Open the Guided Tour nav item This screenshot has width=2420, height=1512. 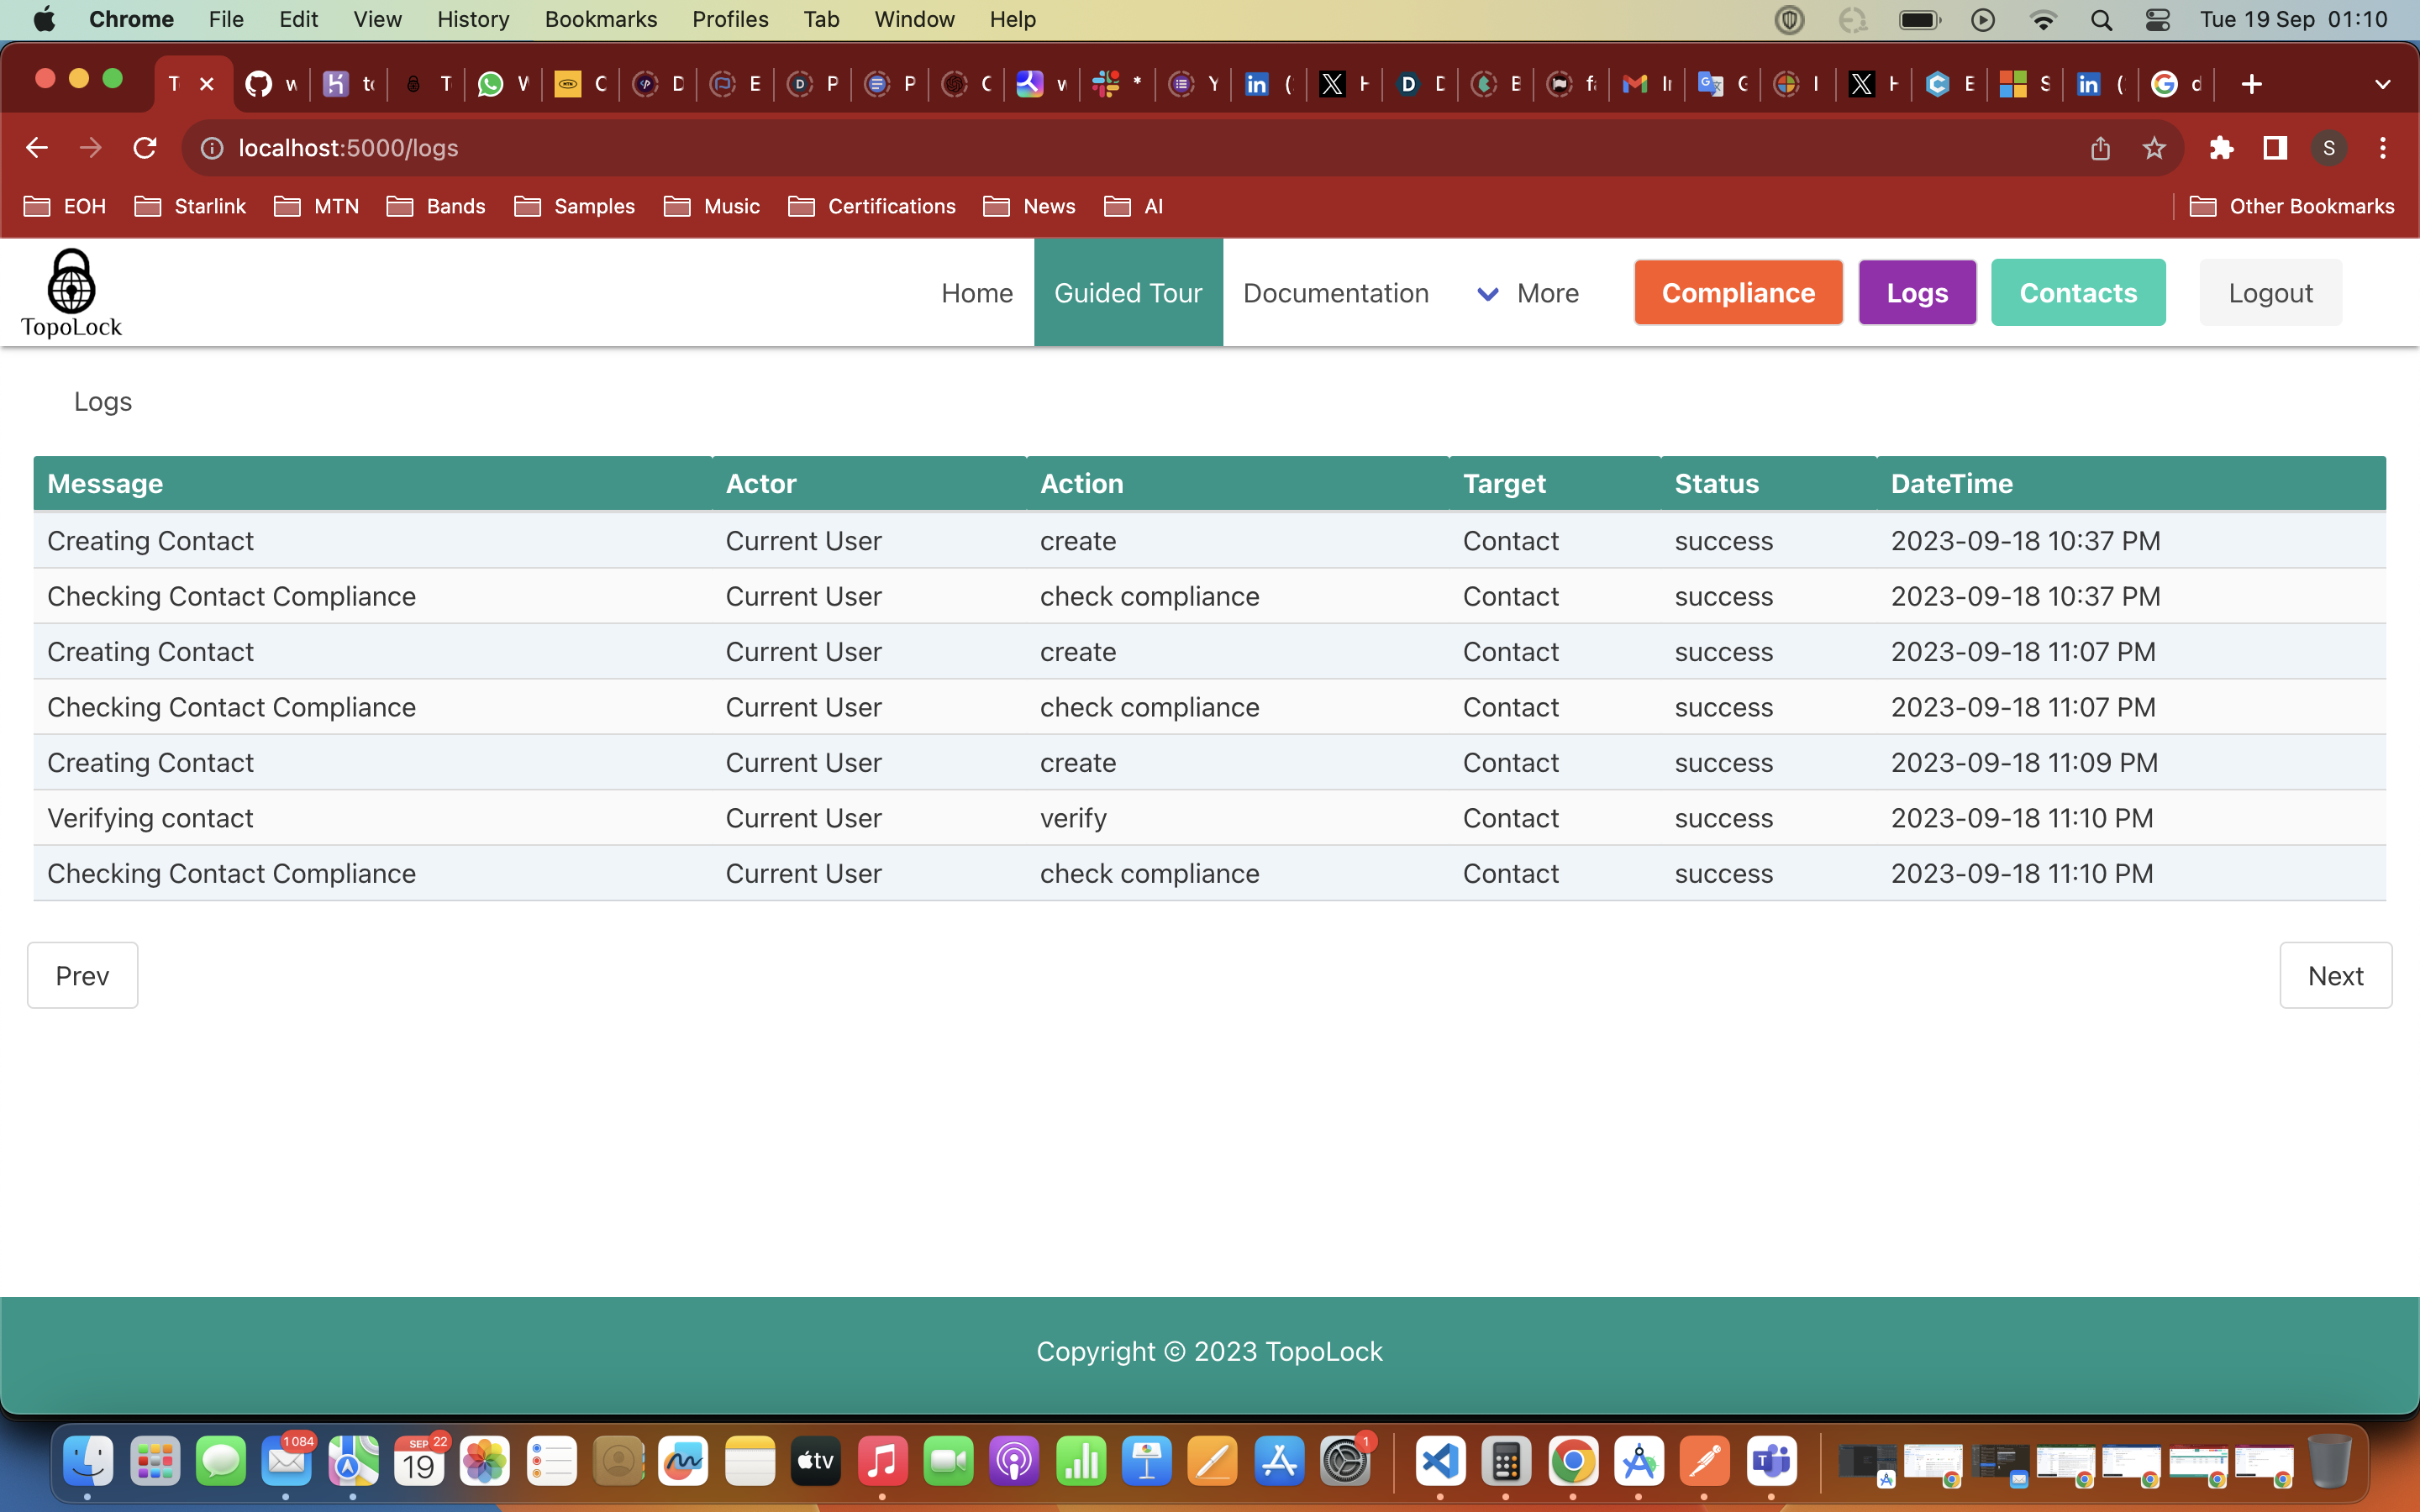[x=1127, y=293]
